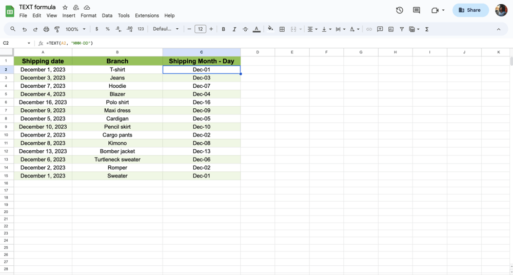Open the comments panel icon
The width and height of the screenshot is (513, 275).
[x=417, y=10]
